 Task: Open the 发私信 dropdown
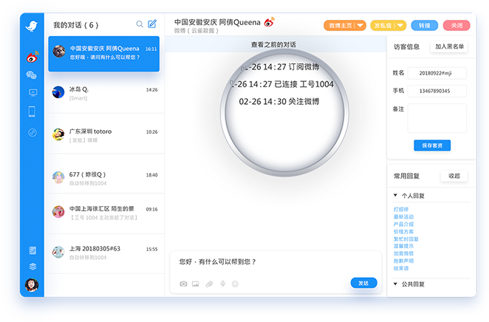[388, 25]
